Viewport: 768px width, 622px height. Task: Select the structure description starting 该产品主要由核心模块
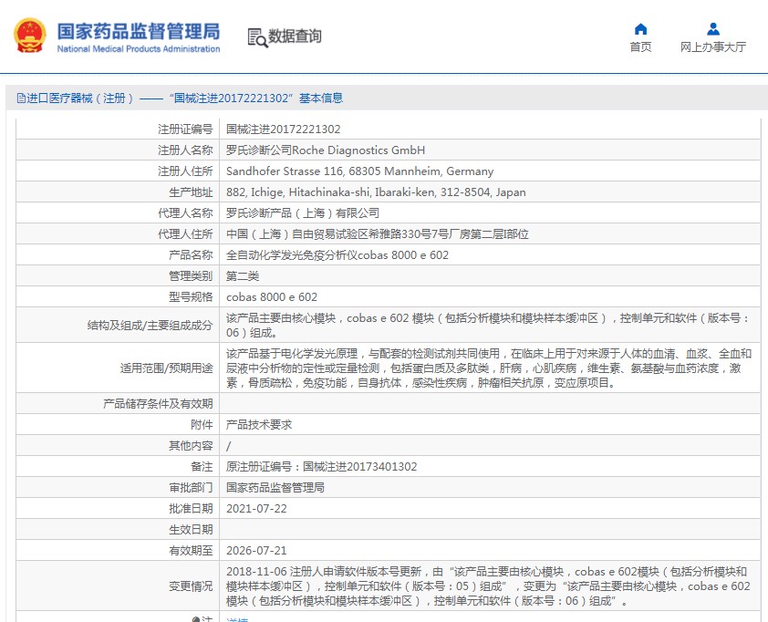click(x=488, y=326)
